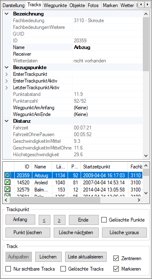Sort track list by Startzeitpunkt column
Viewport: 152px width, 279px height.
(x=104, y=167)
